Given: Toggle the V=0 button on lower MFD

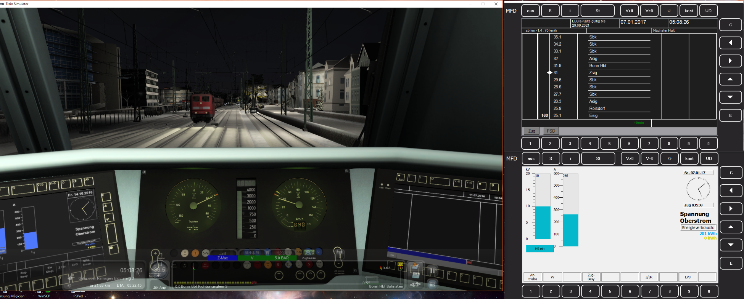Looking at the screenshot, I should click(649, 158).
